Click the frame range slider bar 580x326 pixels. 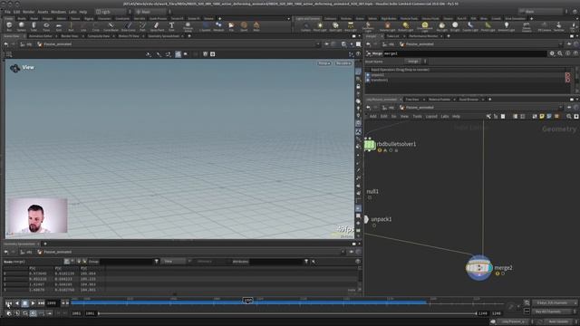(287, 313)
